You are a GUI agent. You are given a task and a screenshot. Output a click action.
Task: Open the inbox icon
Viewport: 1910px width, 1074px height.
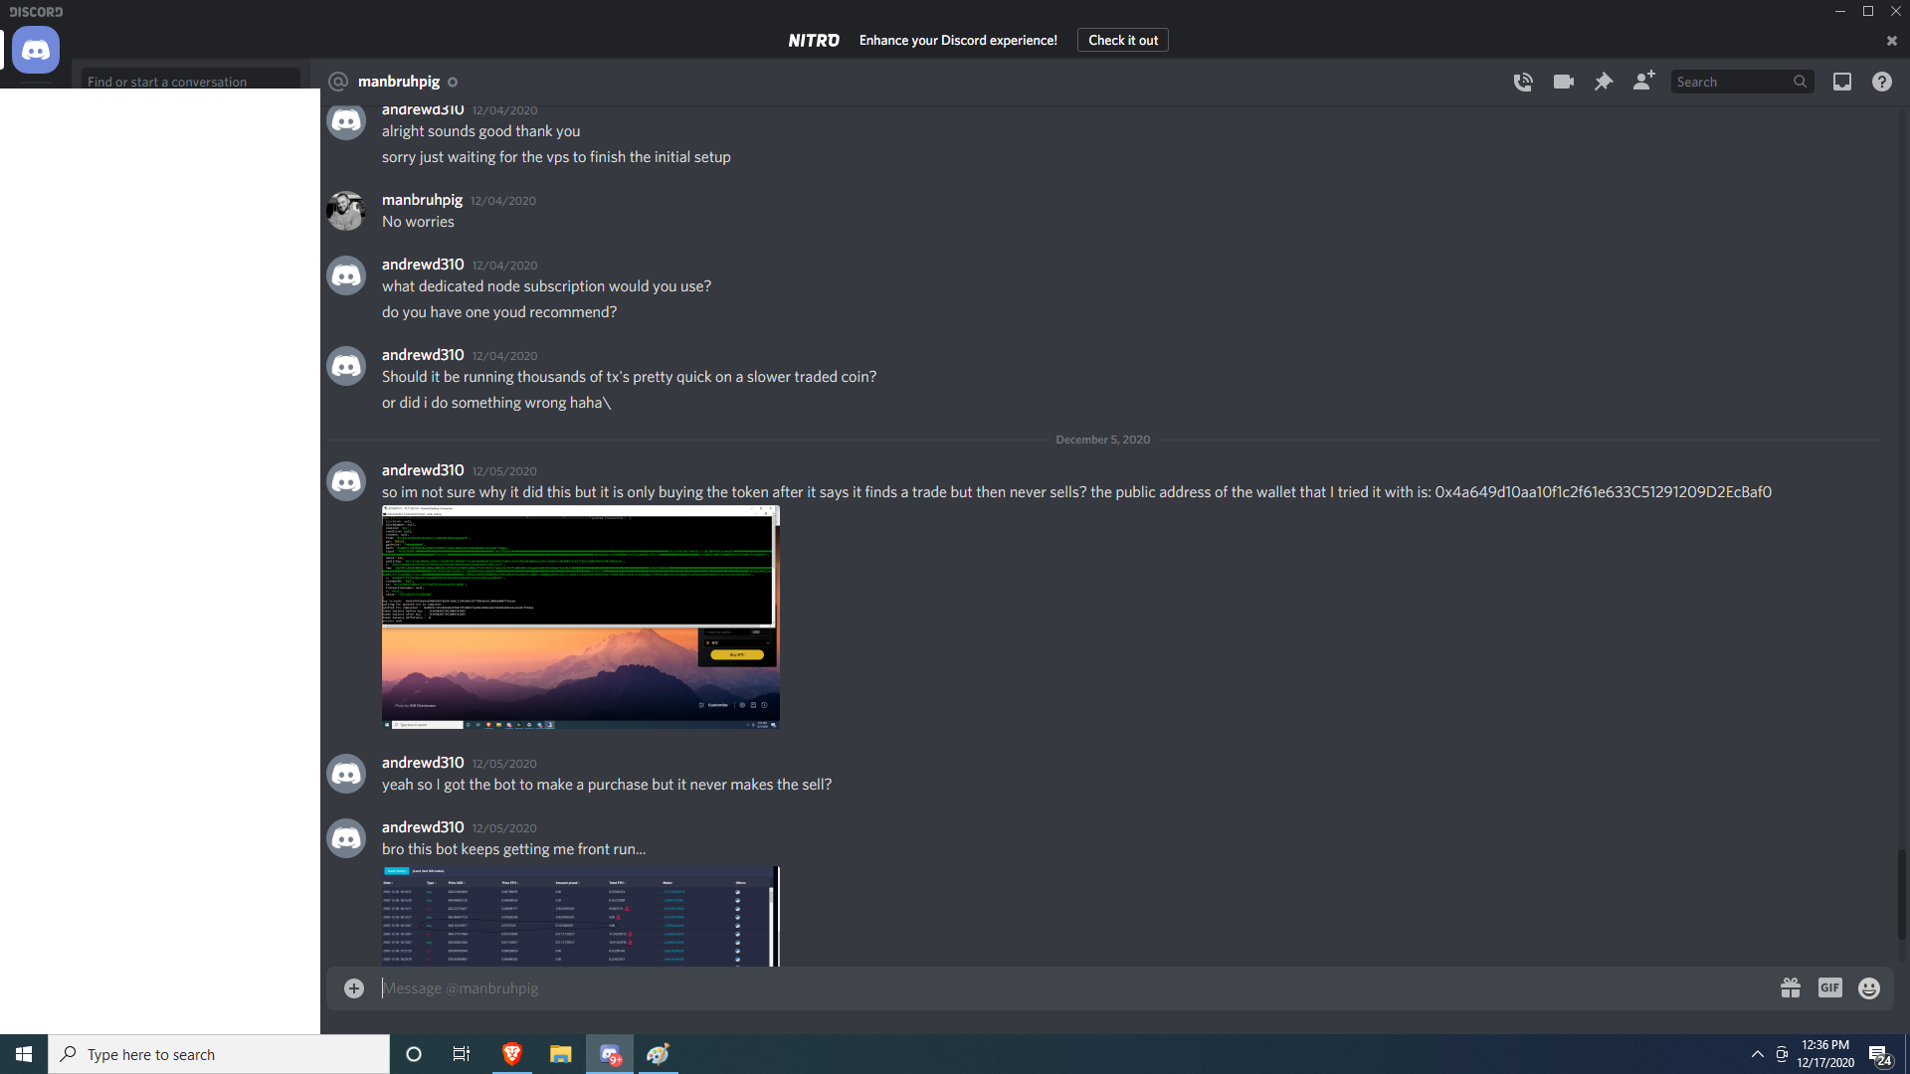[x=1842, y=82]
